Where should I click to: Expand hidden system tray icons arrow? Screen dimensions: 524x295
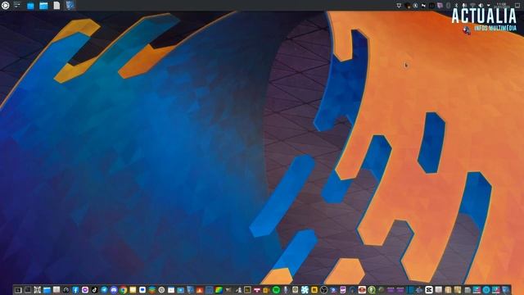click(x=489, y=6)
